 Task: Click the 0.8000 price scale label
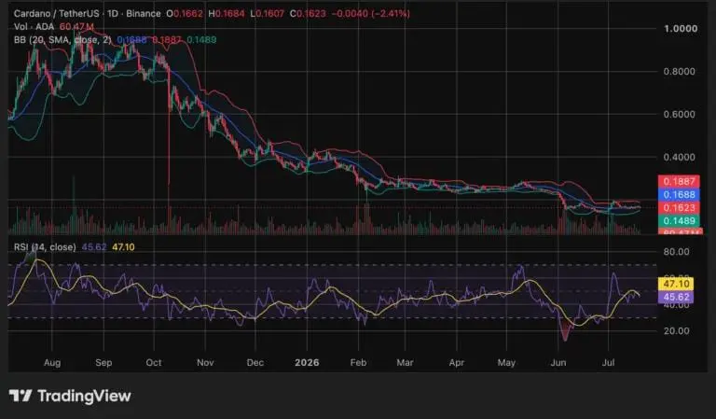coord(680,71)
